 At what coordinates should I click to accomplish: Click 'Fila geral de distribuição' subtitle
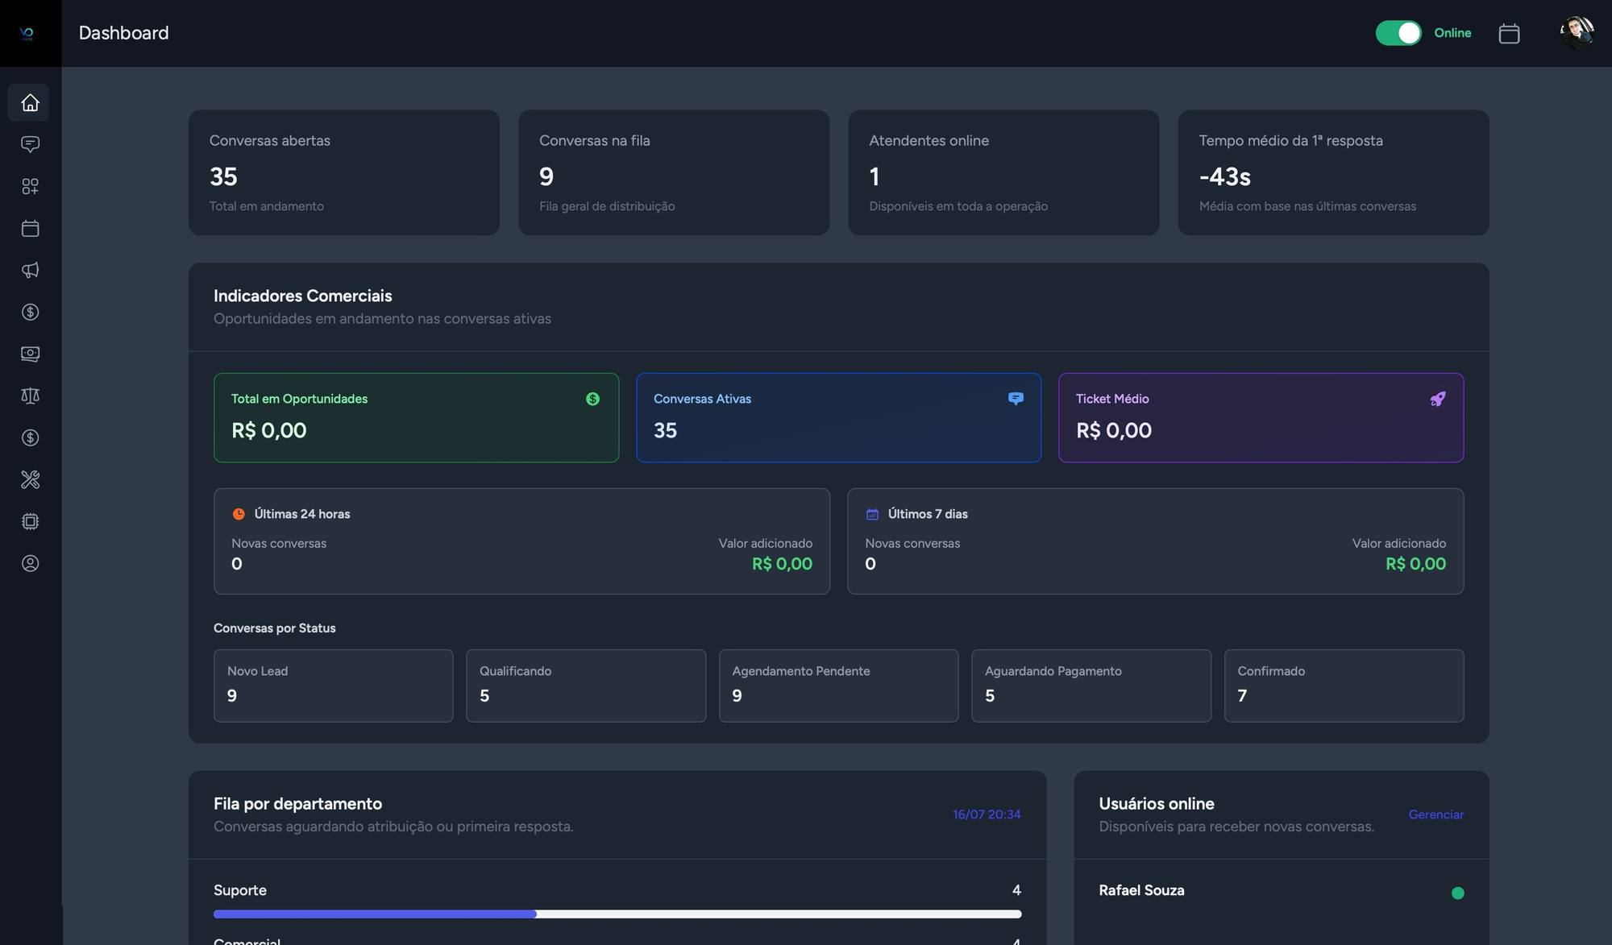pyautogui.click(x=607, y=206)
